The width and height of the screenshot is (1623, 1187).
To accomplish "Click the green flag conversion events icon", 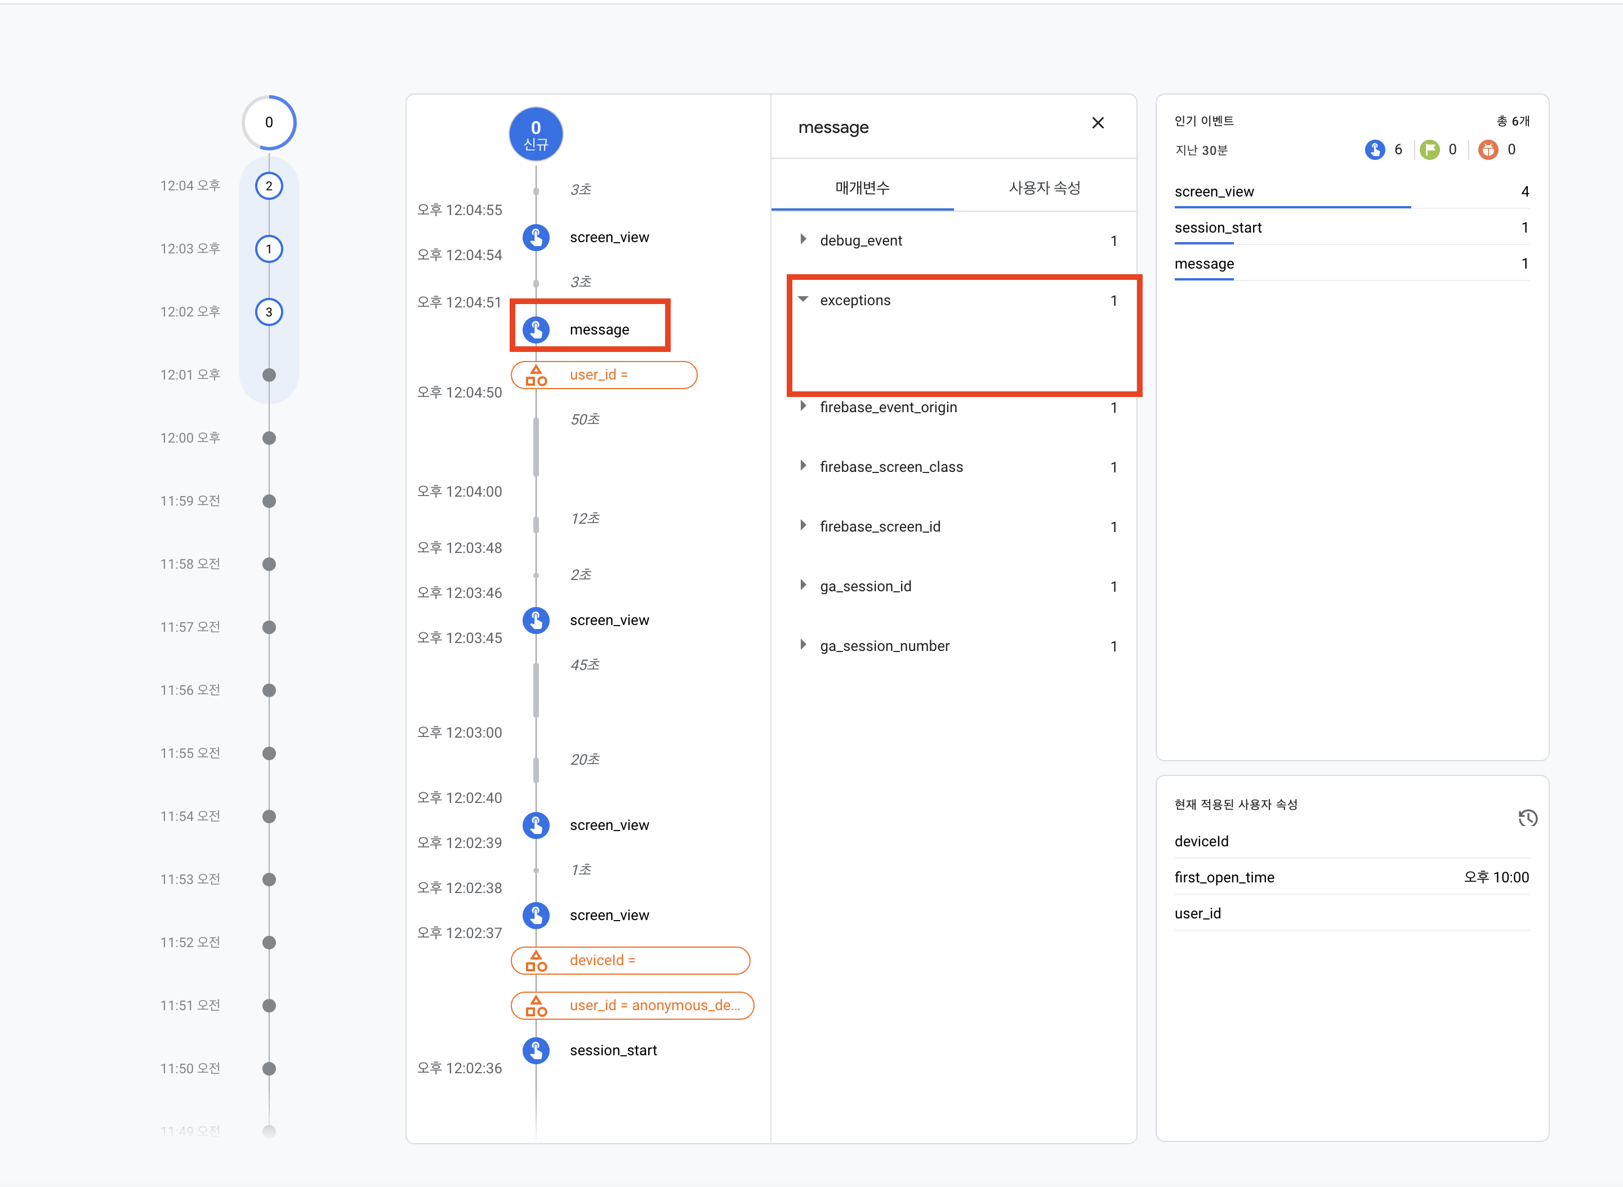I will pyautogui.click(x=1430, y=149).
